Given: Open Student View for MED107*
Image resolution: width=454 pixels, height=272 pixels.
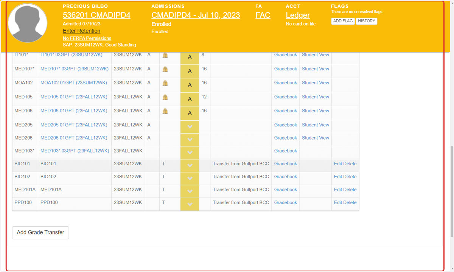Looking at the screenshot, I should point(316,69).
